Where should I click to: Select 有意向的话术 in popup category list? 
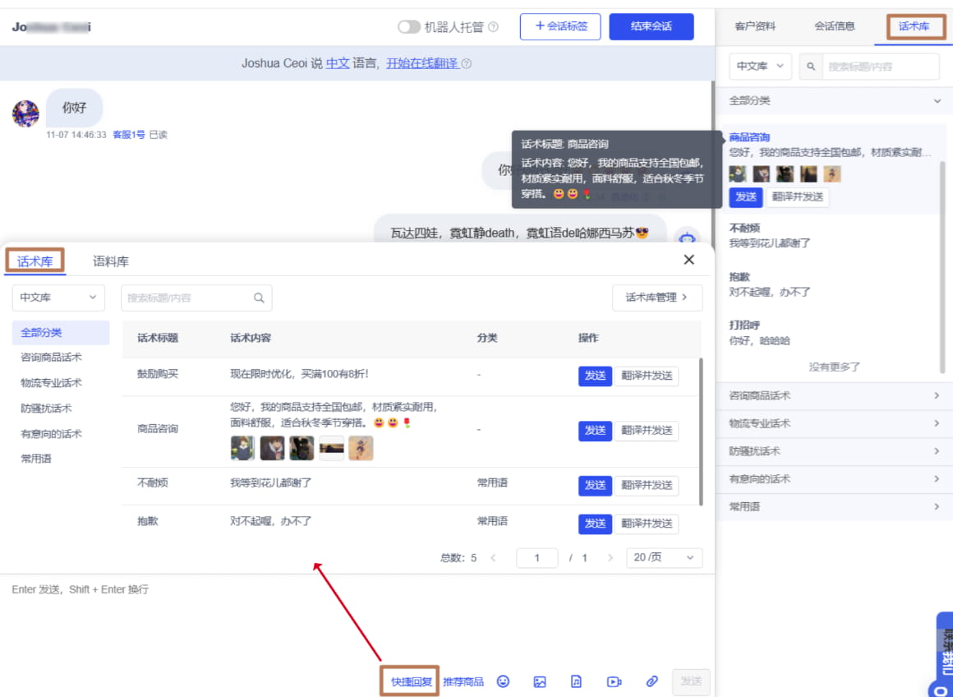51,434
